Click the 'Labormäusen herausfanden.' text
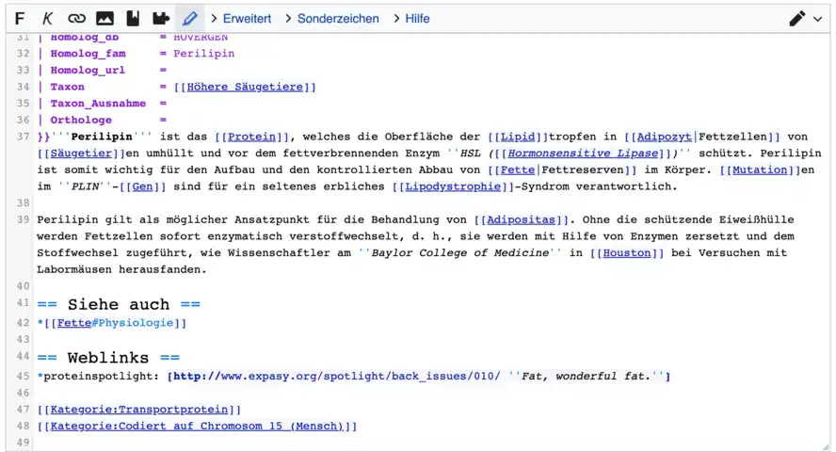The image size is (836, 452). click(x=121, y=269)
